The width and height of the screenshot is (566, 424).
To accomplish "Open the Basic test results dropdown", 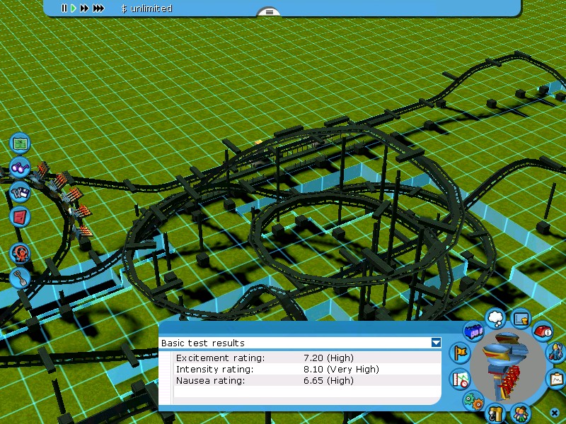I will click(x=436, y=343).
